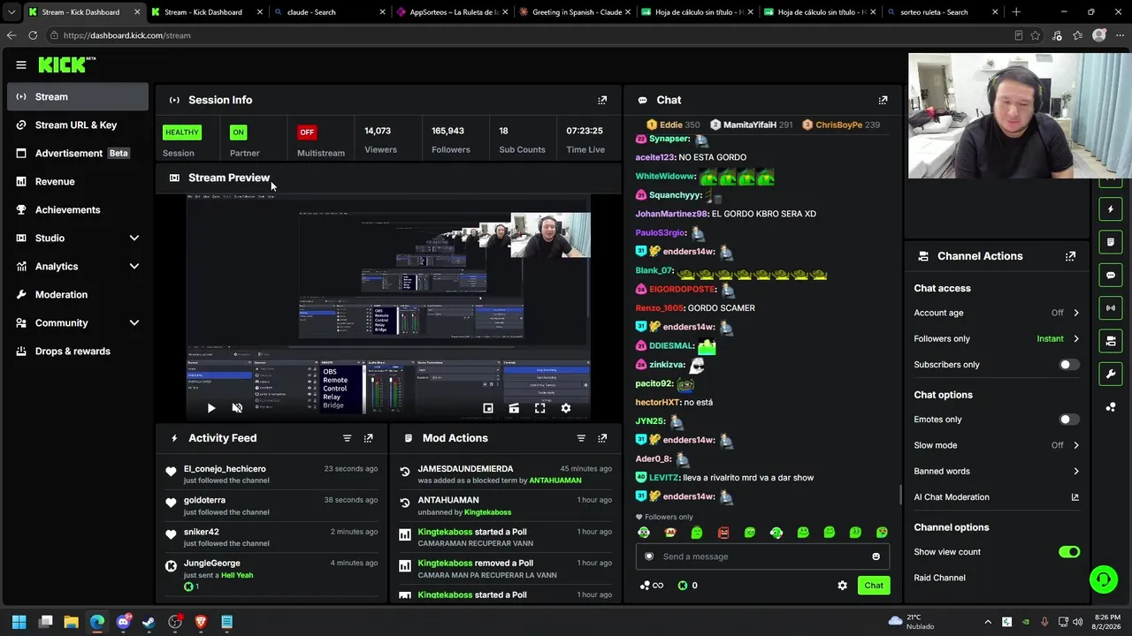Pop out the Channel Actions panel
Screen dimensions: 1132x636
(x=1070, y=256)
